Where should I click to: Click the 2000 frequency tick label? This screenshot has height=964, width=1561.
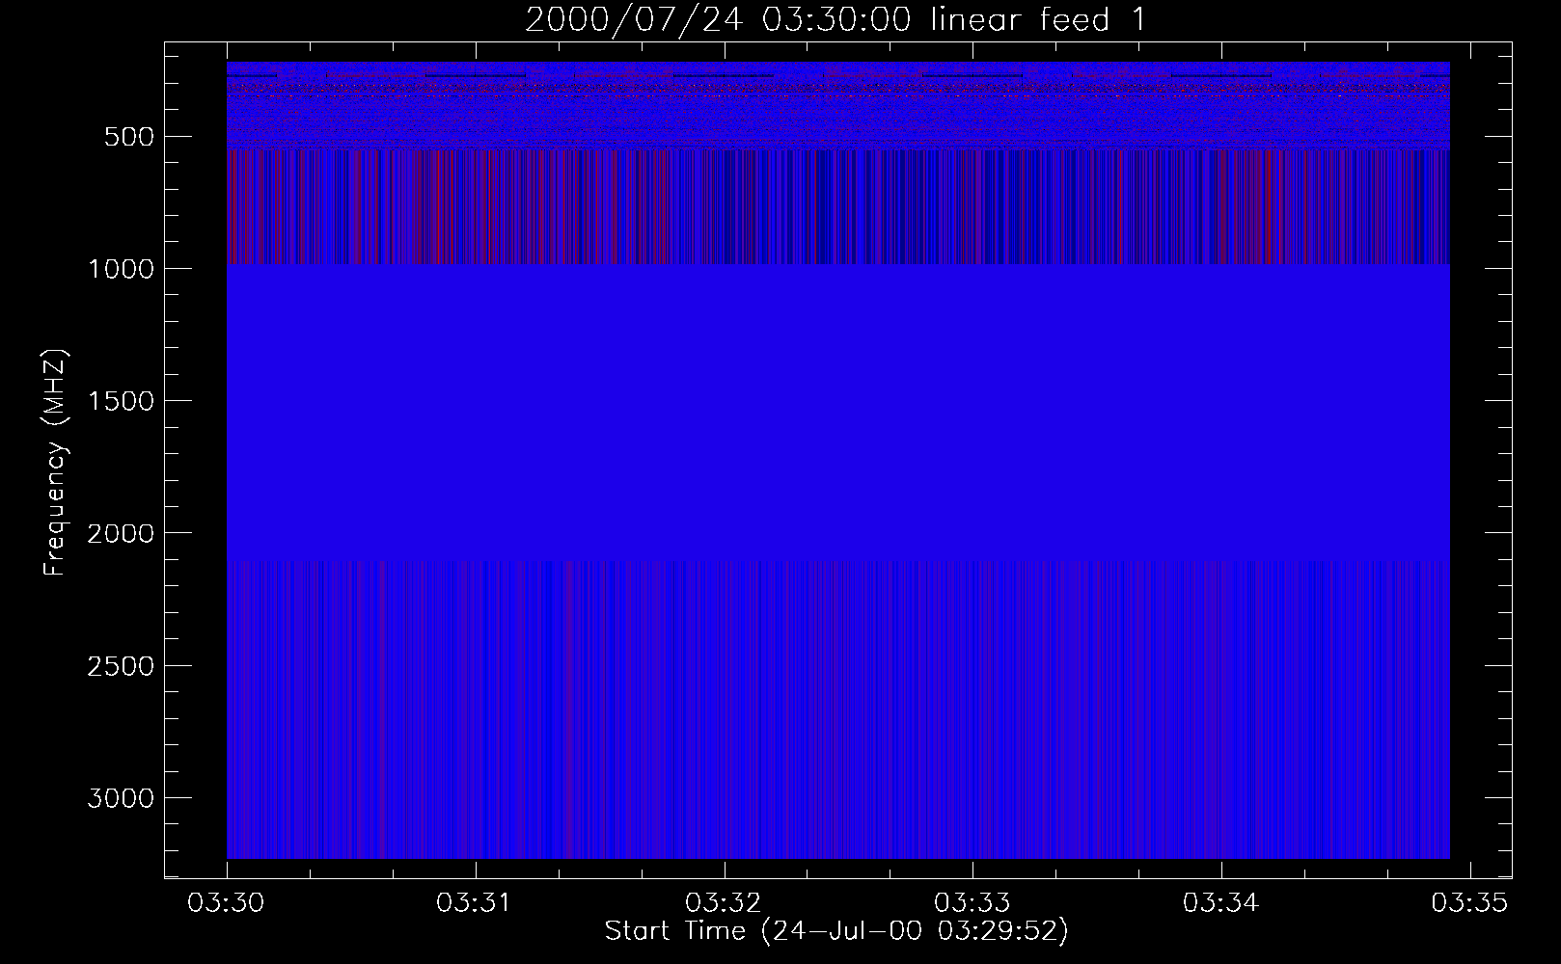(x=121, y=534)
